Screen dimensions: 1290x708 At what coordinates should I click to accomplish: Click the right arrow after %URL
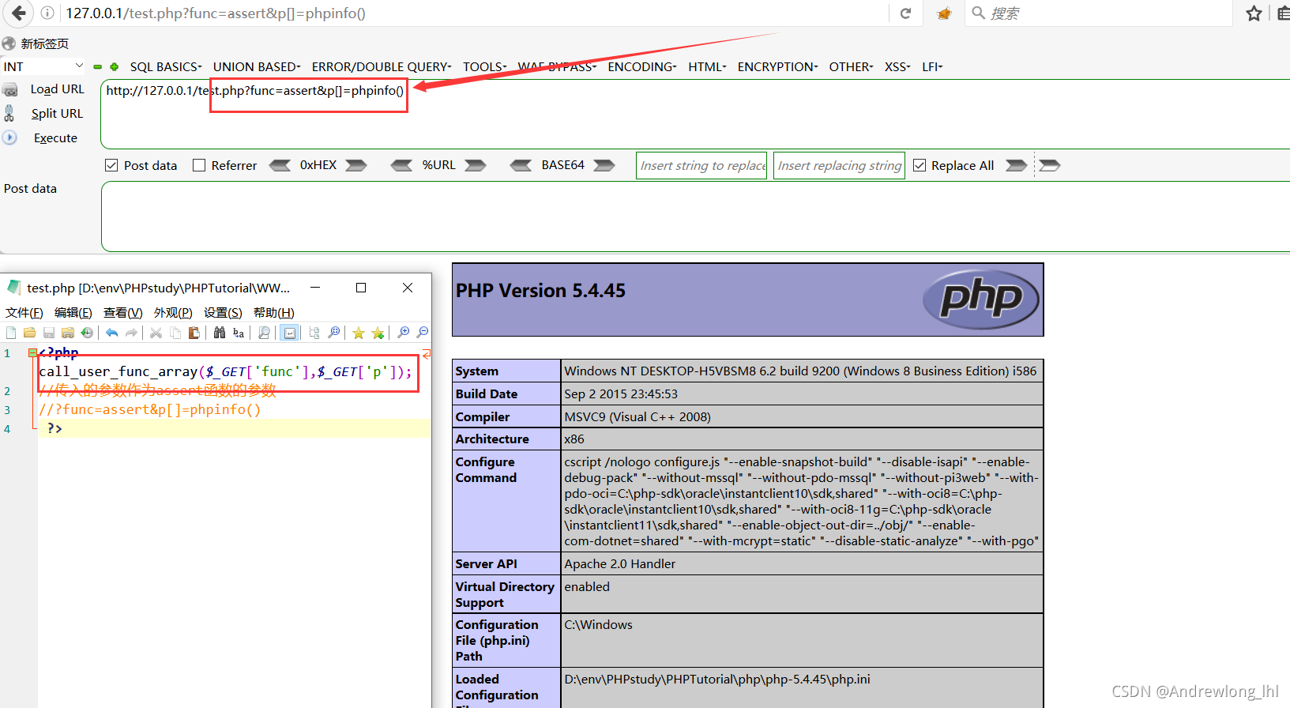point(476,165)
